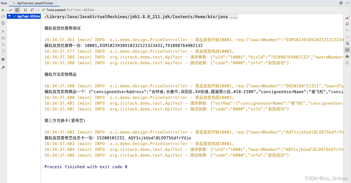Click '第三方兑换卡(爱奇艺)' console line
Viewport: 351px width, 183px height.
tap(65, 121)
